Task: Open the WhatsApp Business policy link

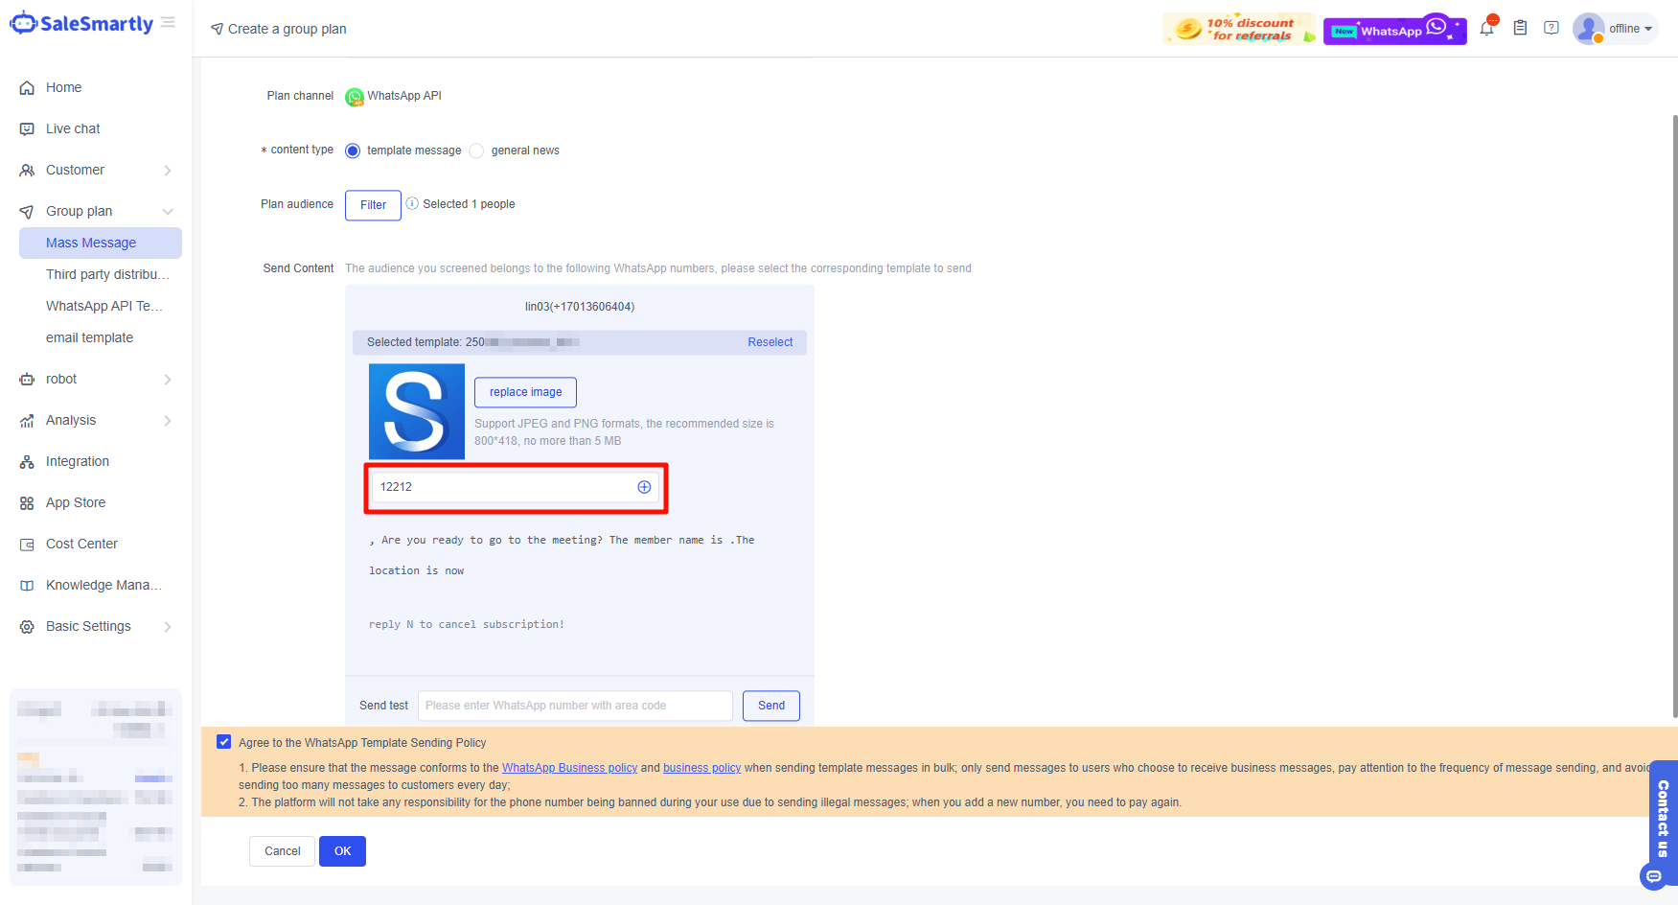Action: point(569,768)
